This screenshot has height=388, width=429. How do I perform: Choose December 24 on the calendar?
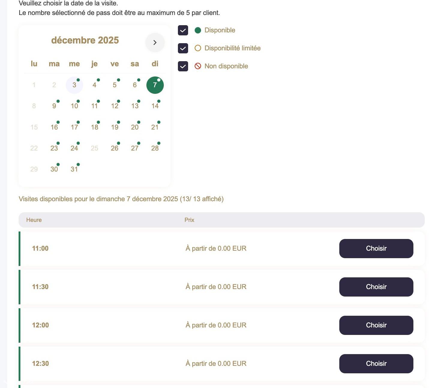coord(74,148)
